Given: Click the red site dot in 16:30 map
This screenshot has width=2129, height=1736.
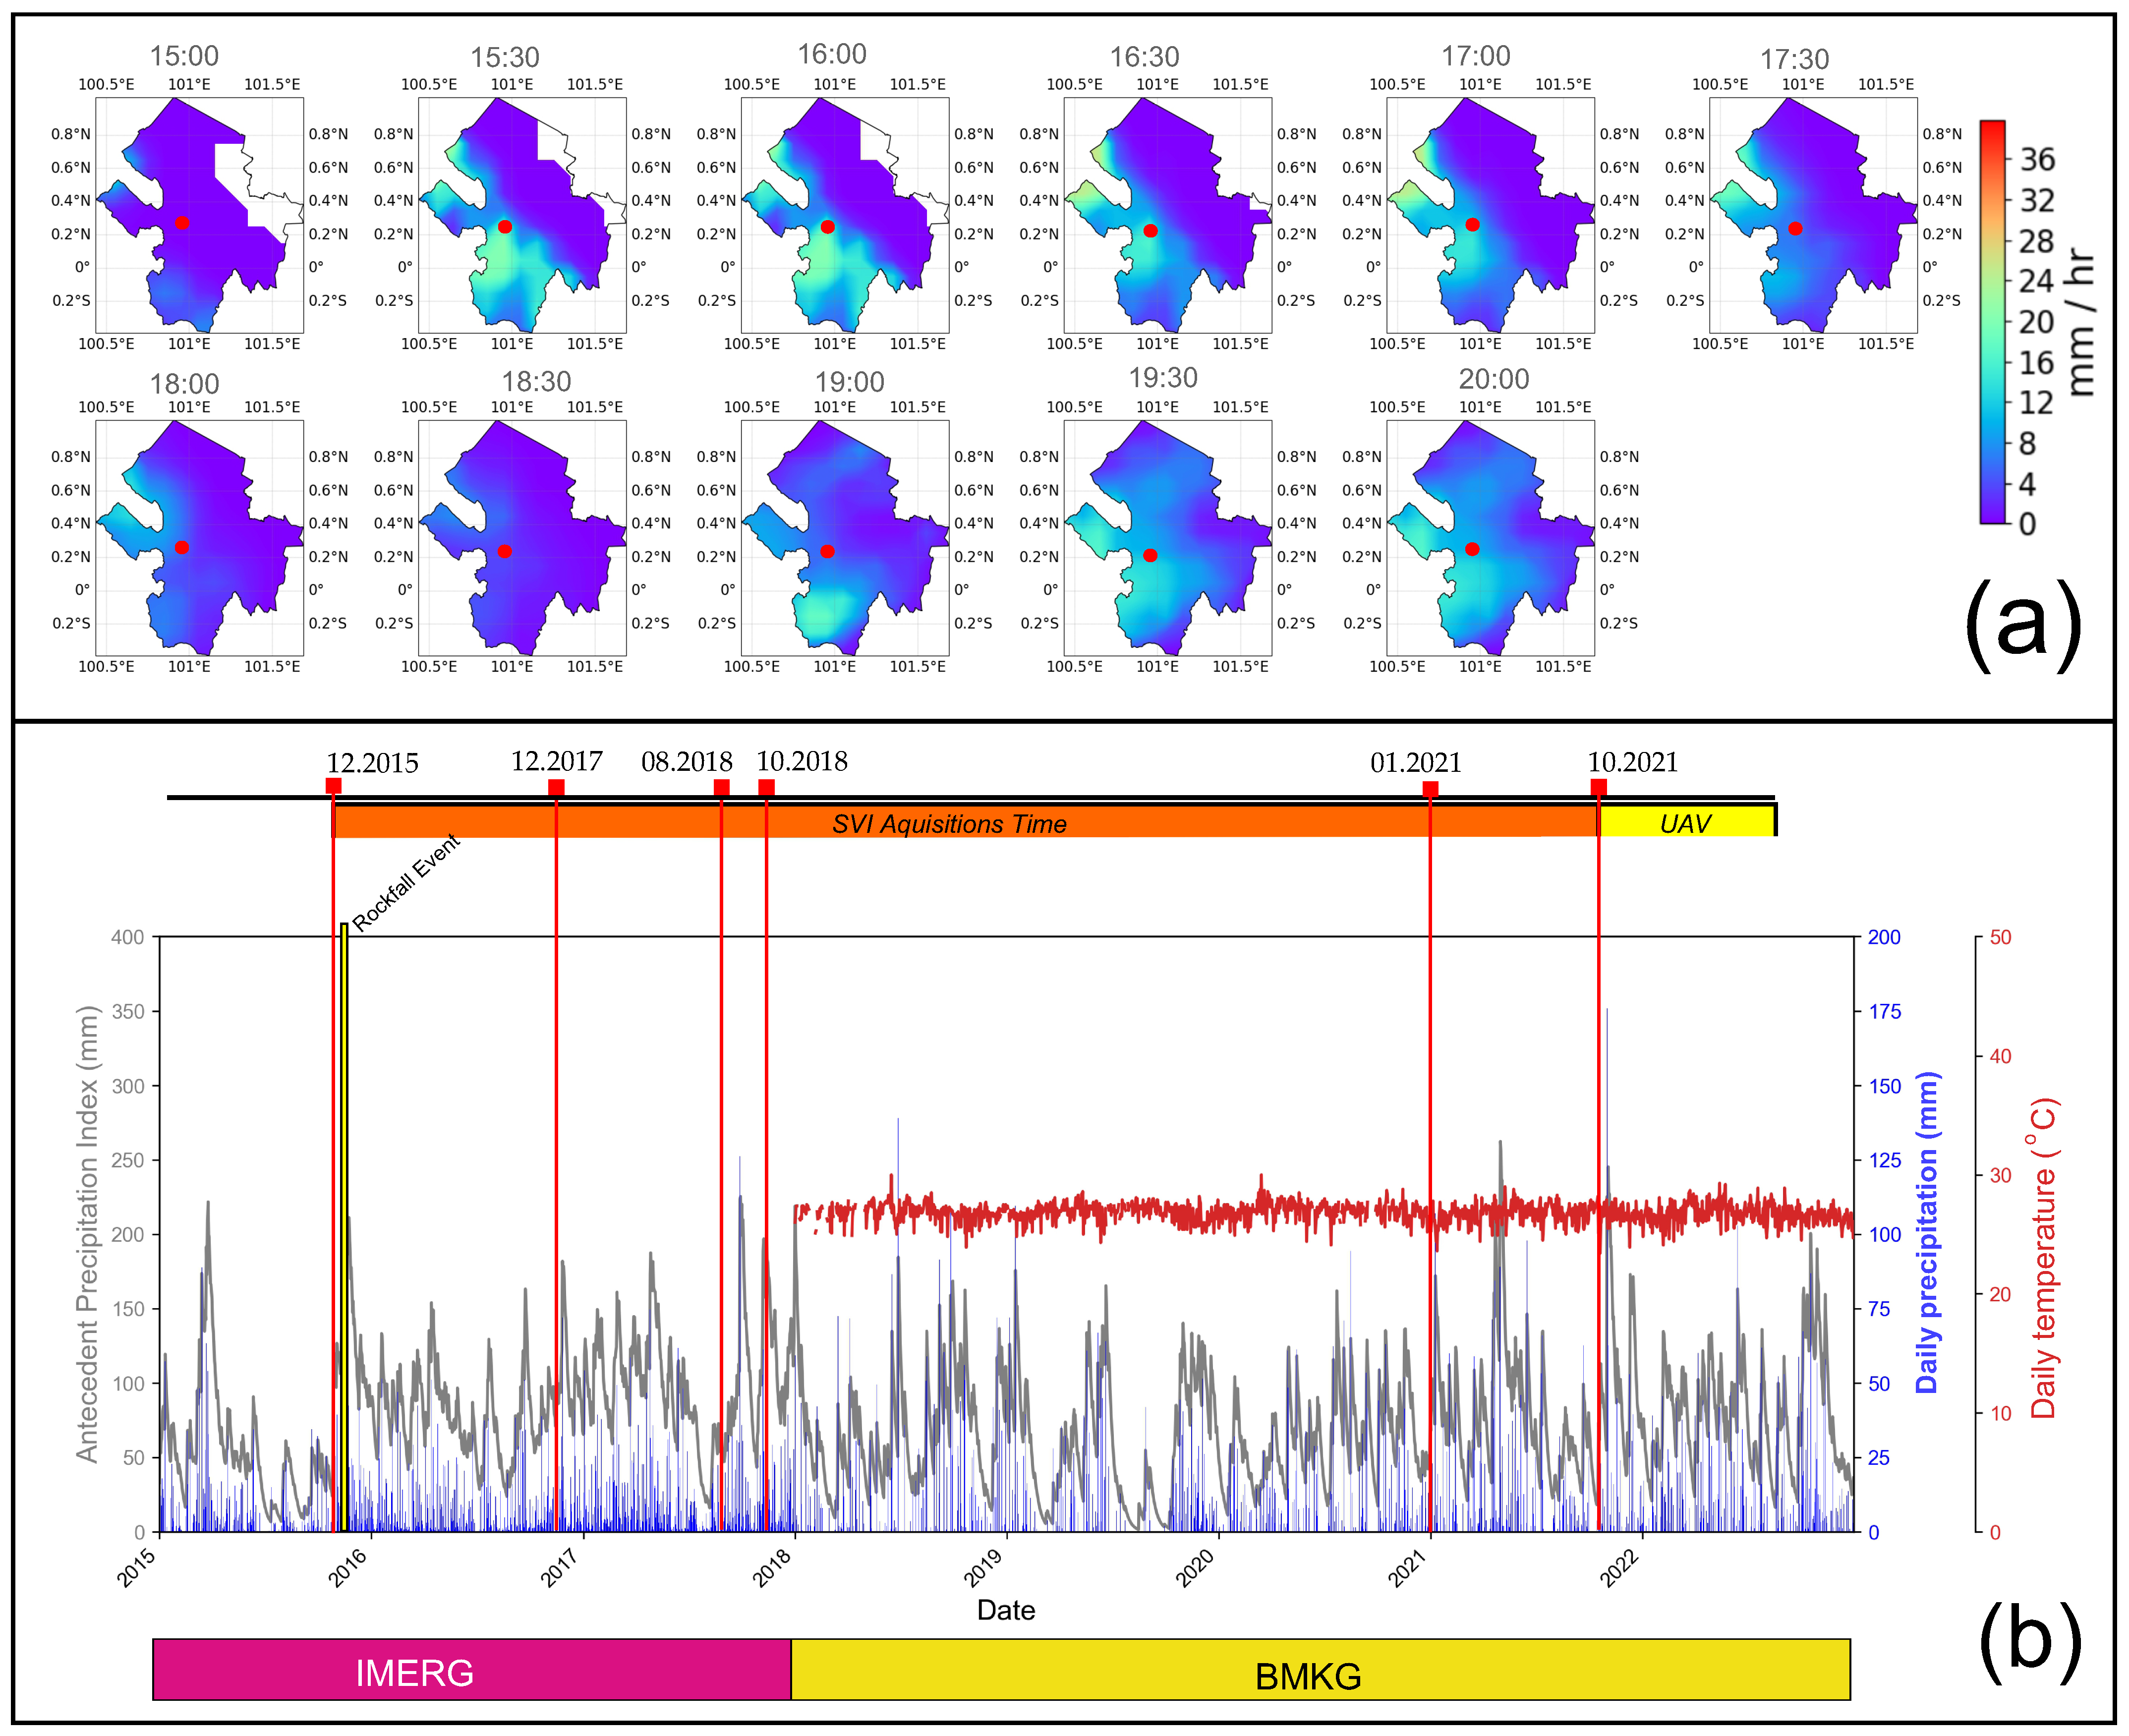Looking at the screenshot, I should (1150, 231).
